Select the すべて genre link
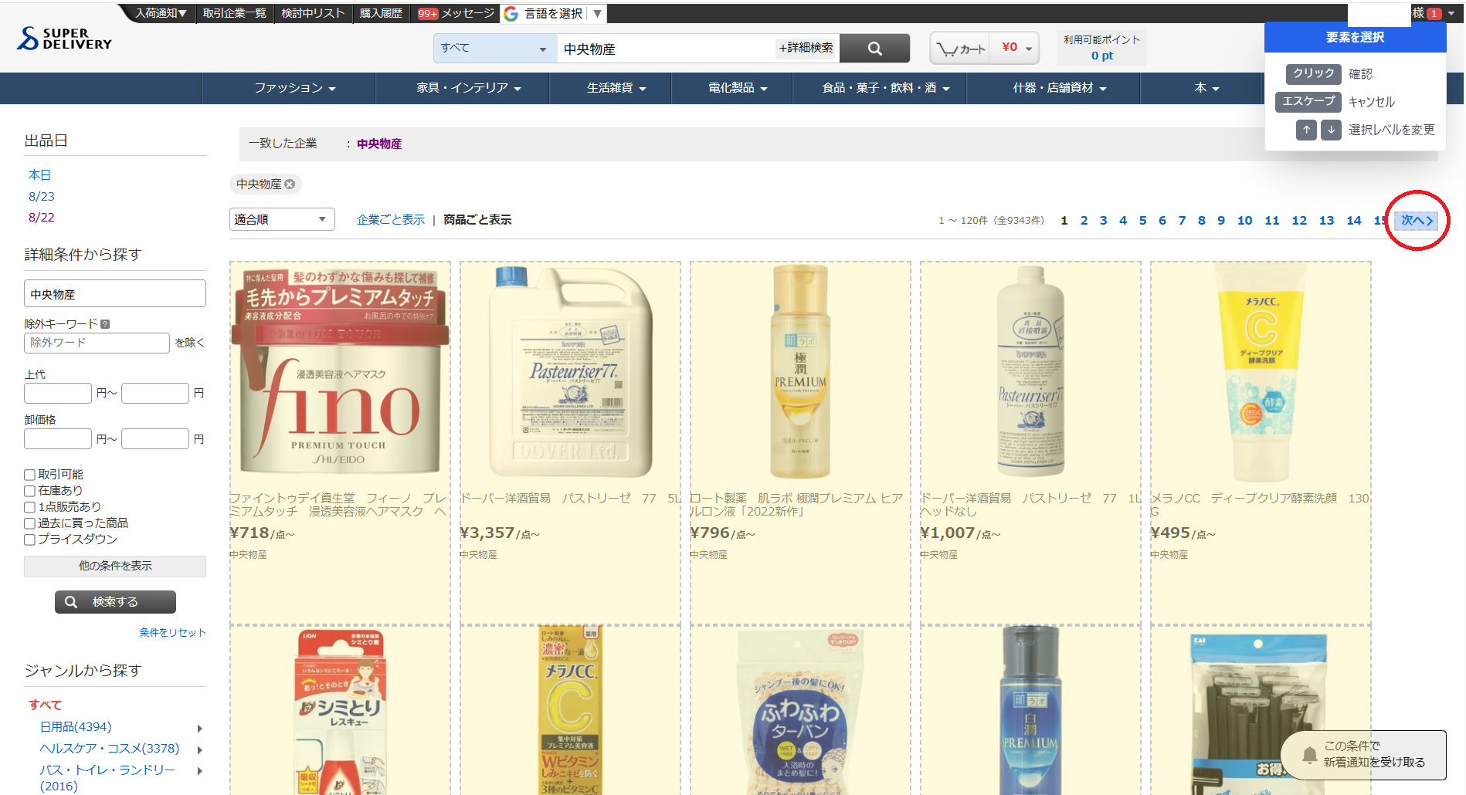 45,705
